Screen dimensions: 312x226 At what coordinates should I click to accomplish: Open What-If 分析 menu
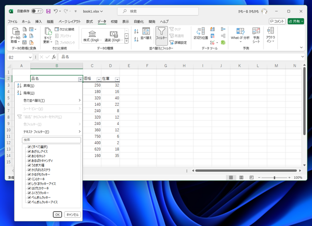[240, 35]
